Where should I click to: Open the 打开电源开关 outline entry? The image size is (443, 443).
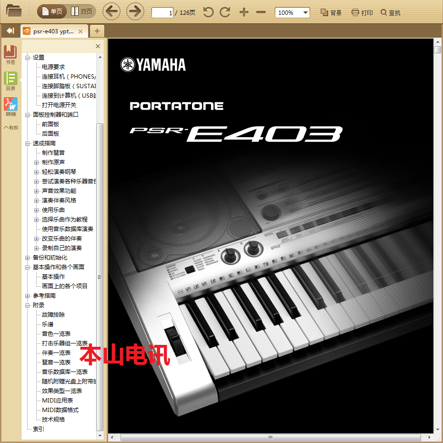point(59,105)
